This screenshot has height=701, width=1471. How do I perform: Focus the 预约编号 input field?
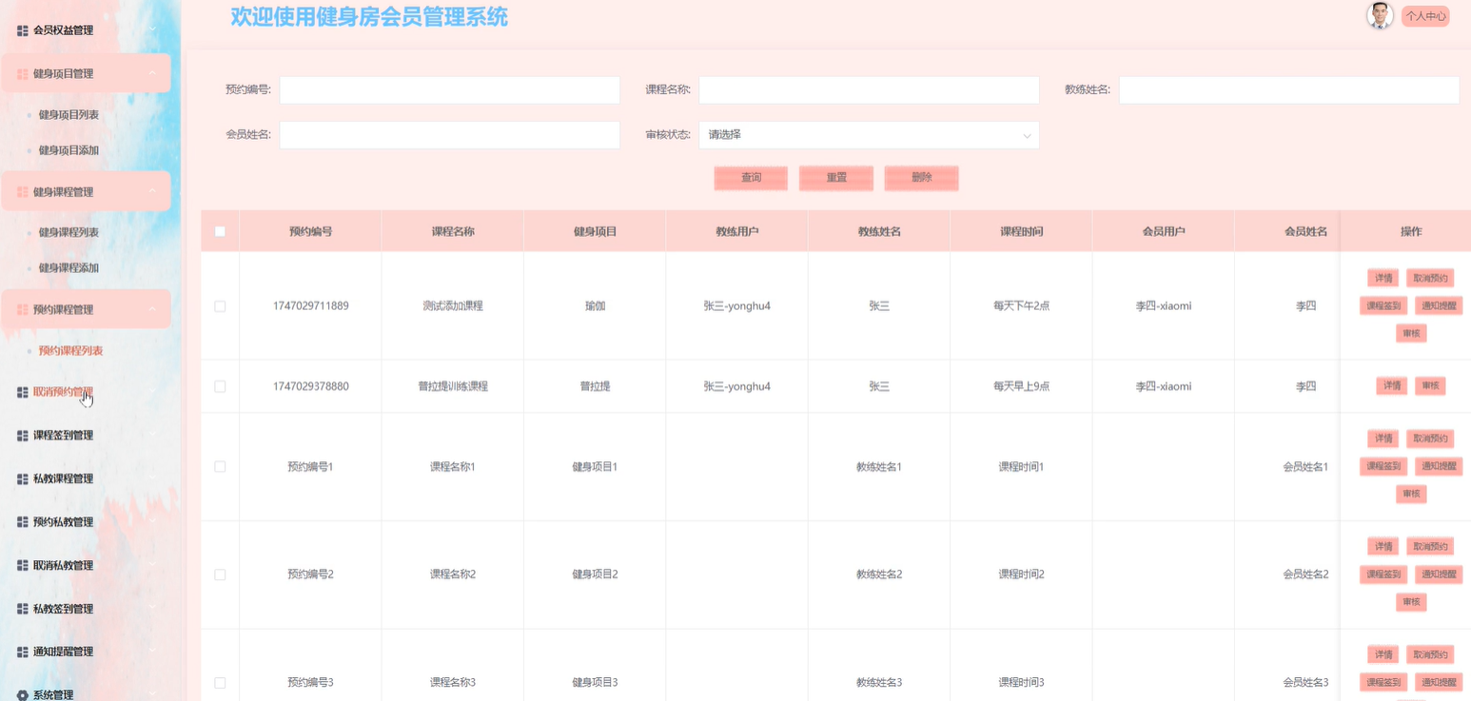click(x=449, y=90)
